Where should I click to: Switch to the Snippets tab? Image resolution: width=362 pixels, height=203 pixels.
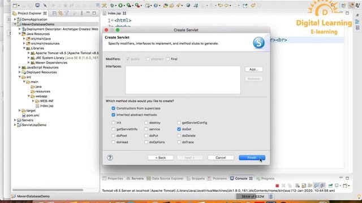[196, 178]
